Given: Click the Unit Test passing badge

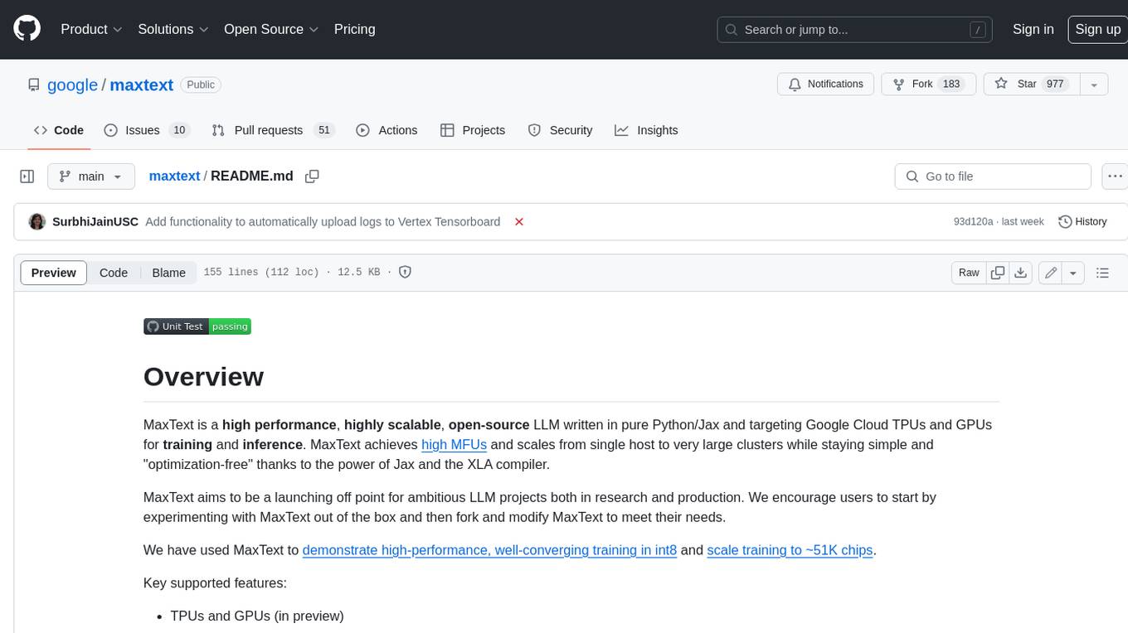Looking at the screenshot, I should (197, 326).
